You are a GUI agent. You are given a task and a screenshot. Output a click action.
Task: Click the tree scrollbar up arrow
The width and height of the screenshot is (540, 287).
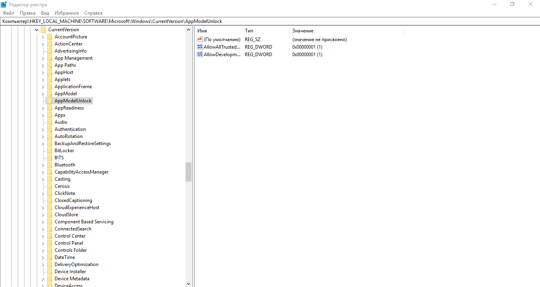(188, 29)
